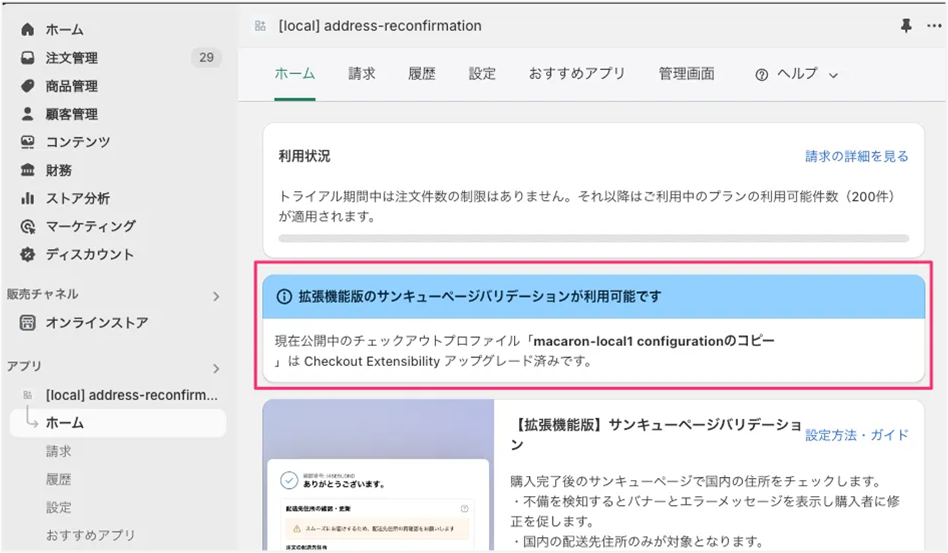Click the オンラインストア storefront icon

pyautogui.click(x=28, y=322)
